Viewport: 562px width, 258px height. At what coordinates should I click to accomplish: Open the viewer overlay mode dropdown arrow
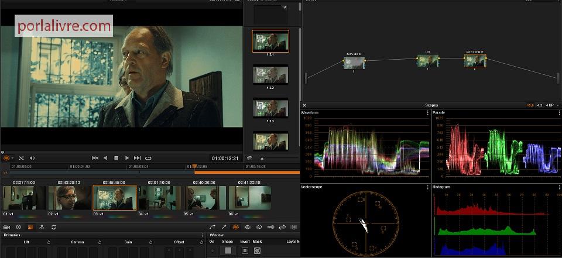click(12, 158)
